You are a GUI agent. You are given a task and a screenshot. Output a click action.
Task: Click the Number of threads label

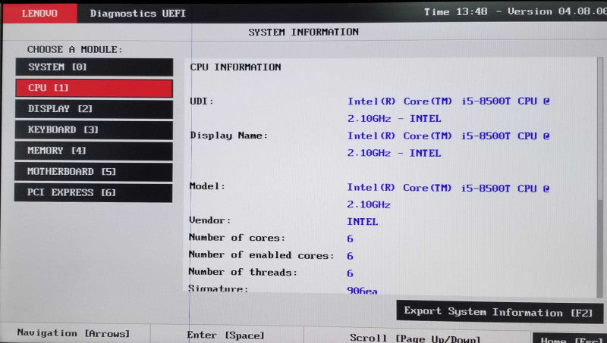243,272
